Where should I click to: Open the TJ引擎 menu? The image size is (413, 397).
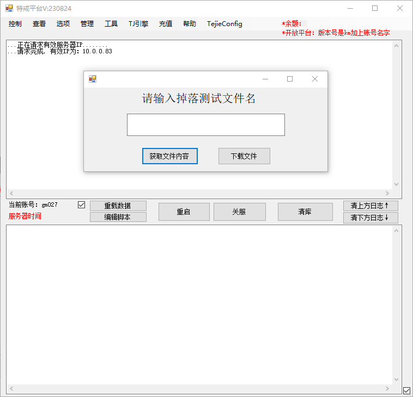(138, 24)
